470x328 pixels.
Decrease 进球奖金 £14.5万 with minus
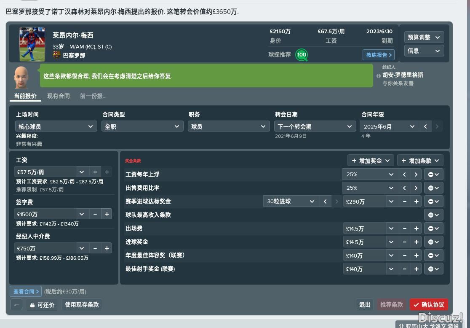(x=405, y=242)
